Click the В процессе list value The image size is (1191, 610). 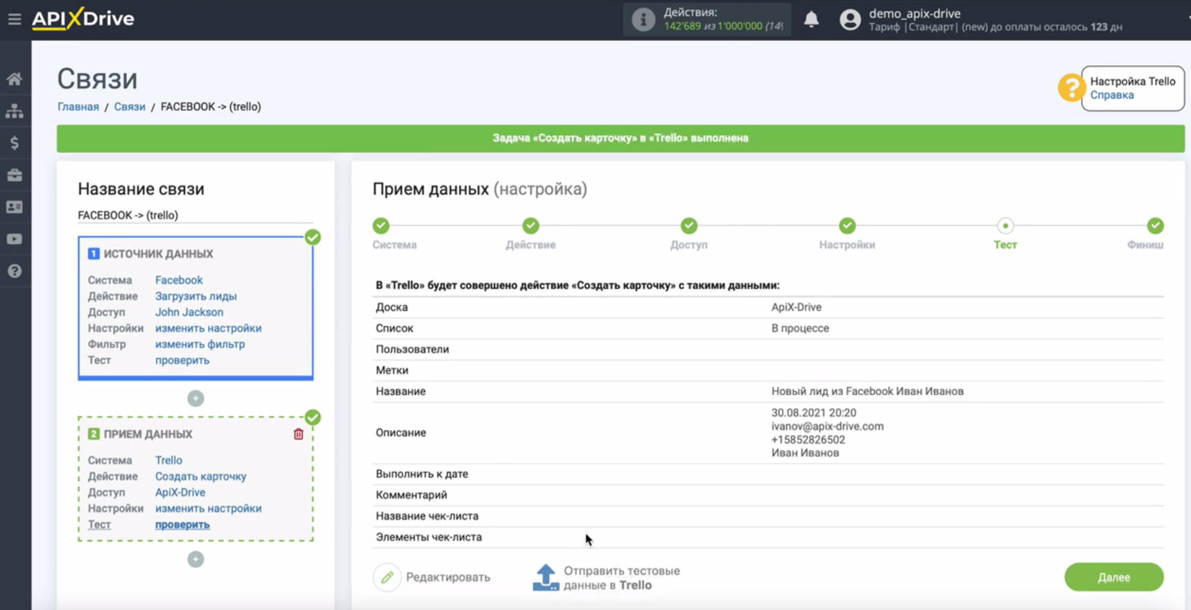click(x=800, y=329)
